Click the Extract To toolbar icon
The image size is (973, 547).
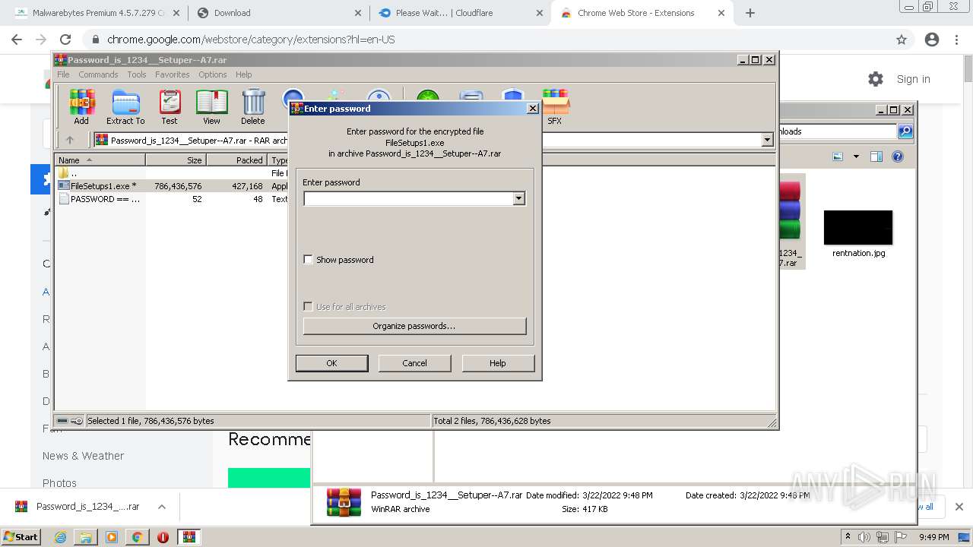click(x=125, y=107)
